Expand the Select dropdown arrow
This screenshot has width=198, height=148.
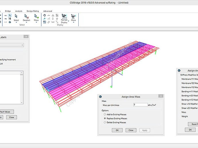(x=16, y=22)
